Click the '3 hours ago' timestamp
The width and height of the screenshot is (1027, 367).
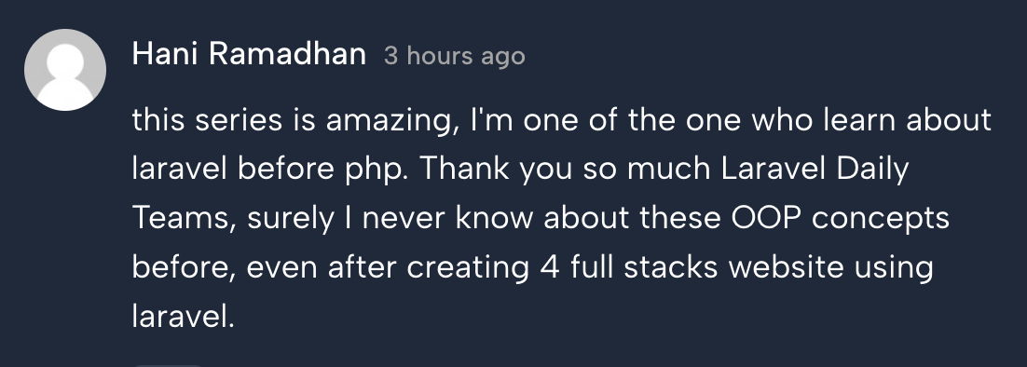click(455, 56)
